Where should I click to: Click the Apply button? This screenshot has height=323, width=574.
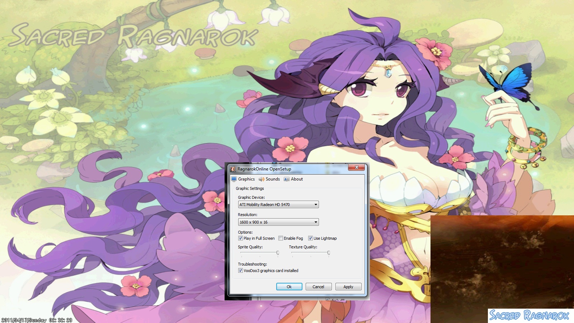click(x=348, y=287)
